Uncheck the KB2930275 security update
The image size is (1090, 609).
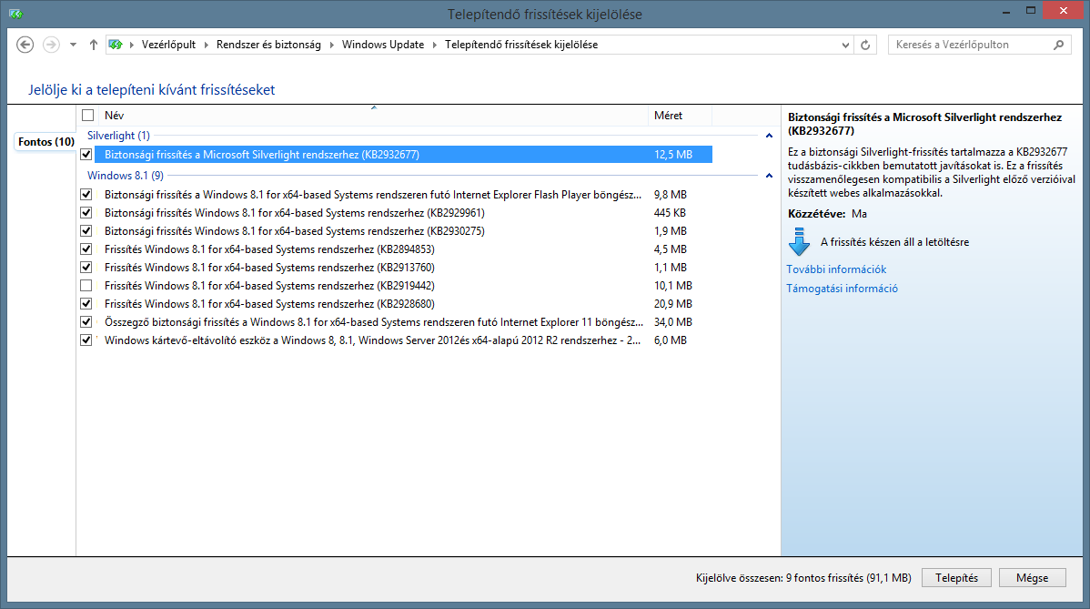86,231
